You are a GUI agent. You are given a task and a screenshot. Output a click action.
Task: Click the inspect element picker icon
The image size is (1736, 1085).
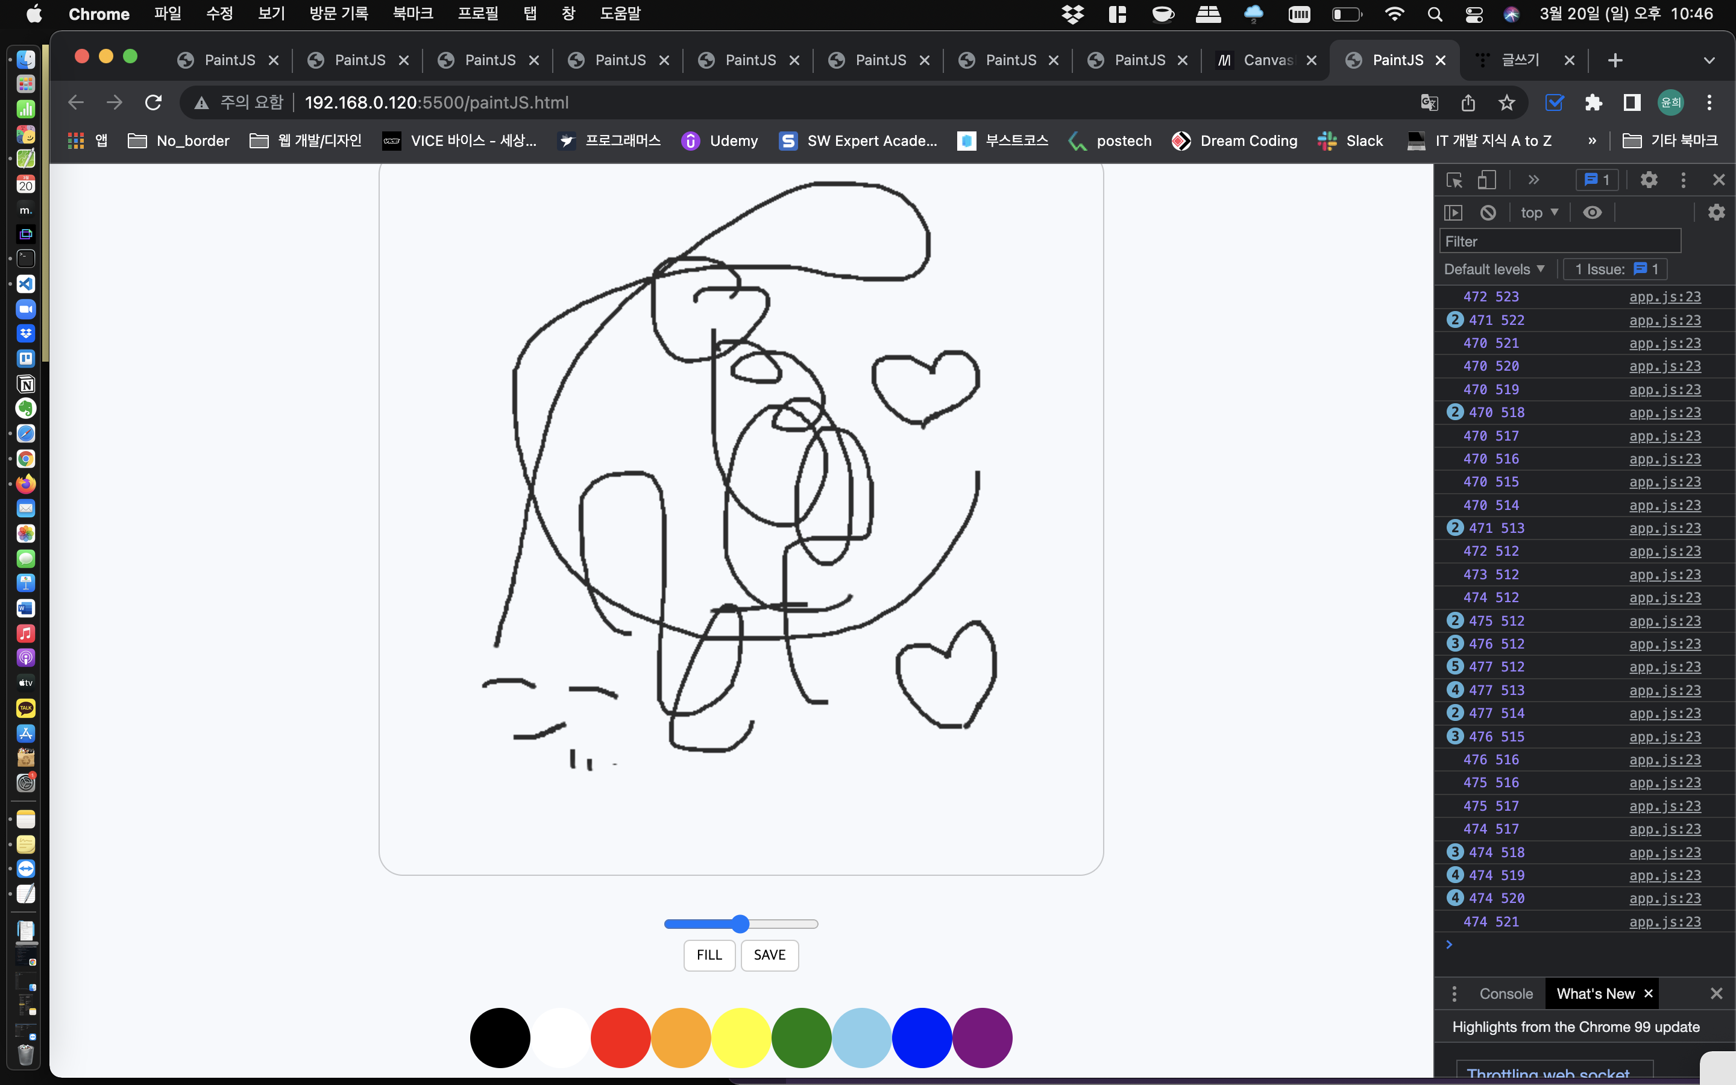coord(1454,180)
